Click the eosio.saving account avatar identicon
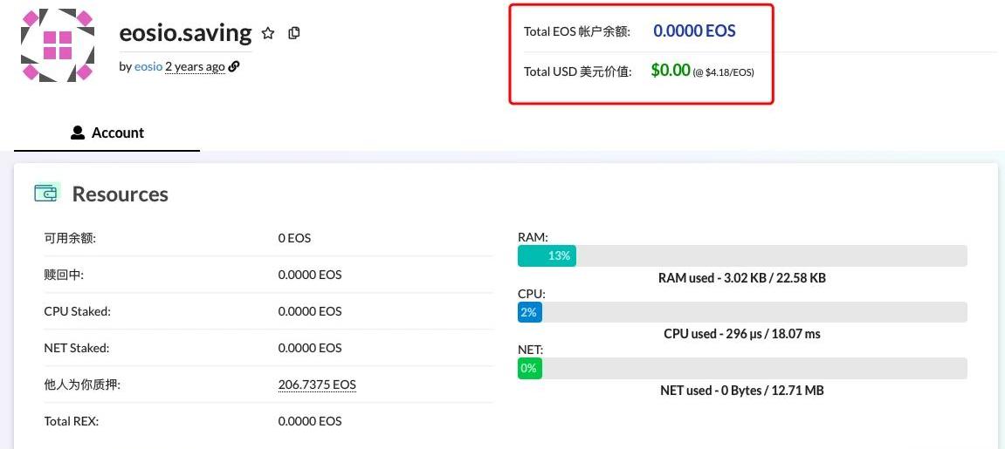This screenshot has width=1005, height=449. [57, 44]
